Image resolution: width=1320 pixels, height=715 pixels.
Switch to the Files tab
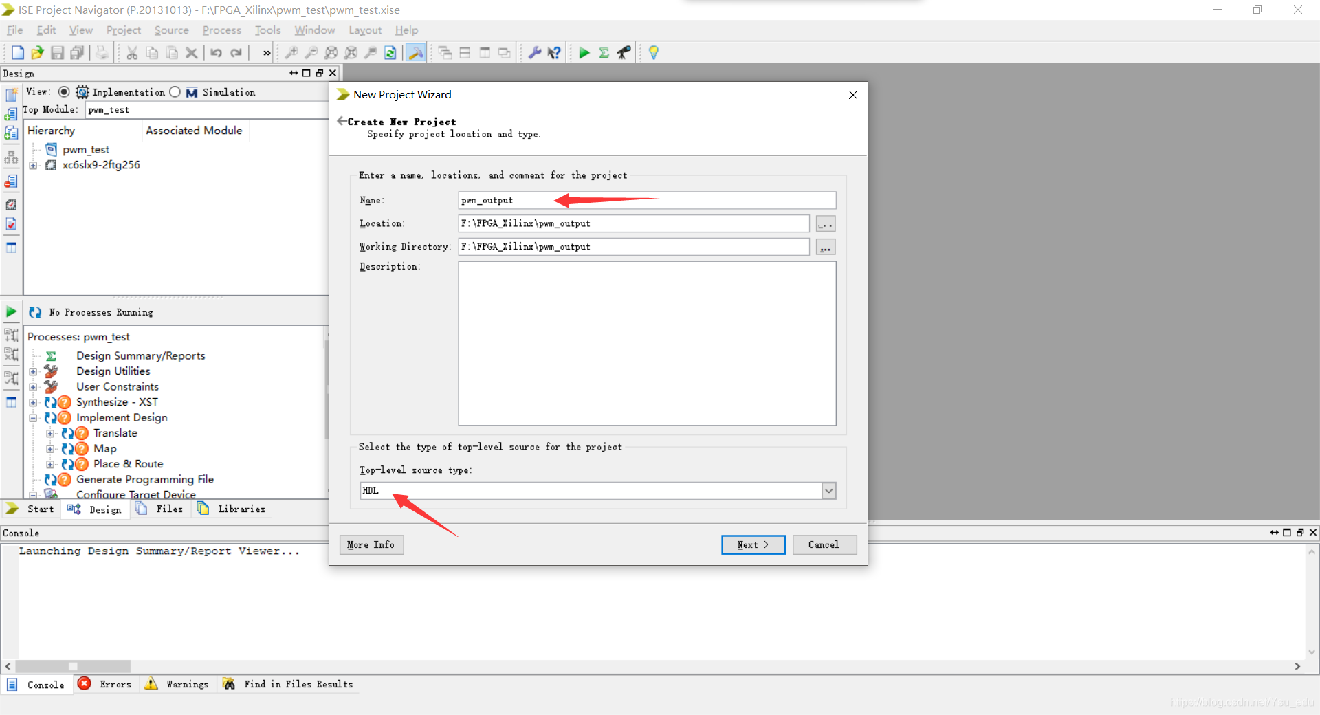[x=160, y=509]
